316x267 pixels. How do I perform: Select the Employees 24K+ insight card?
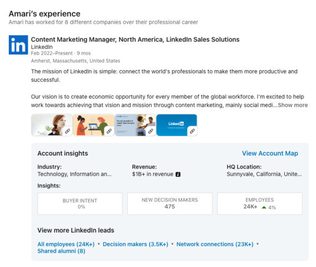tap(260, 204)
